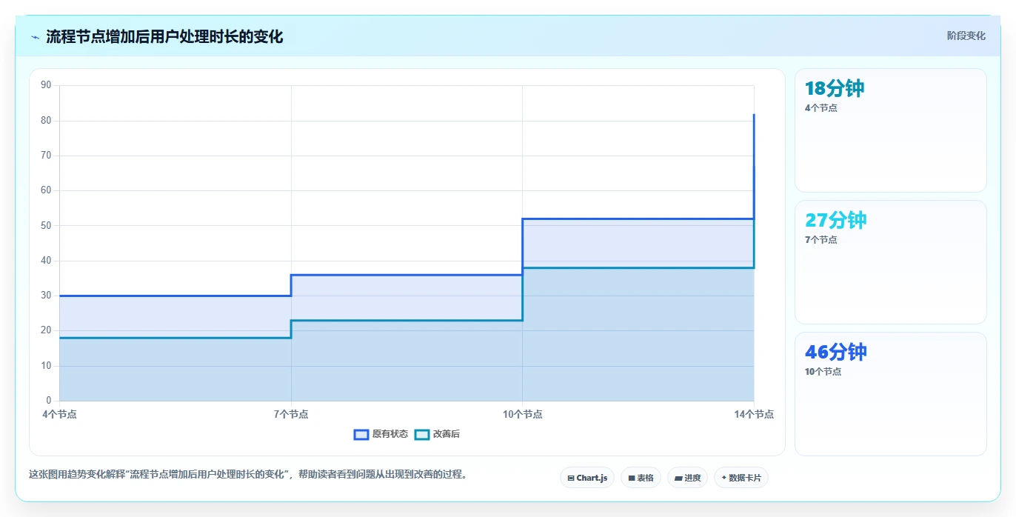
Task: Click the 10个节点 caption under 46分钟
Action: [x=823, y=371]
